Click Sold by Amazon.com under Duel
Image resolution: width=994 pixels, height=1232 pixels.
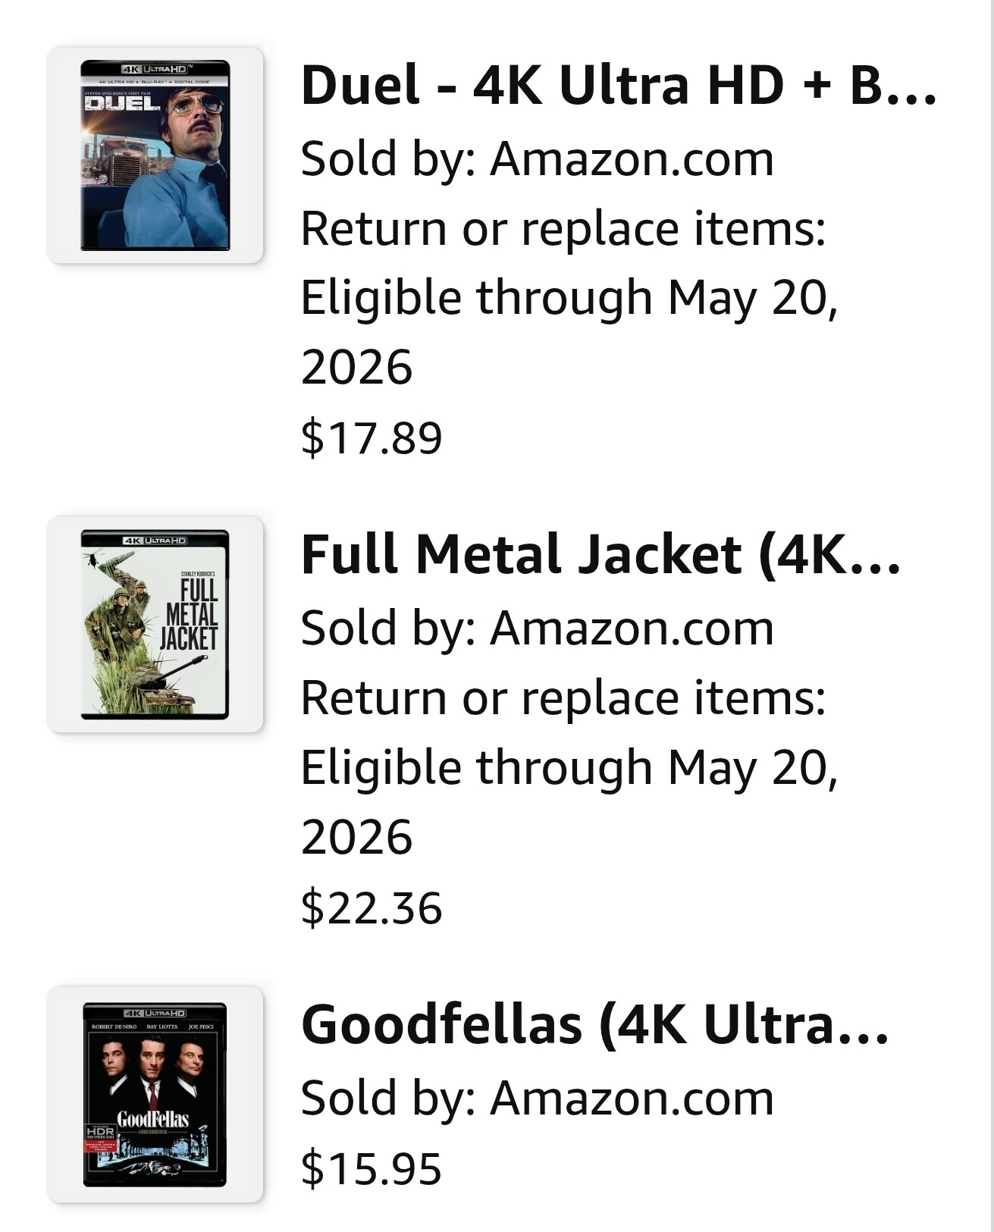[x=537, y=159]
